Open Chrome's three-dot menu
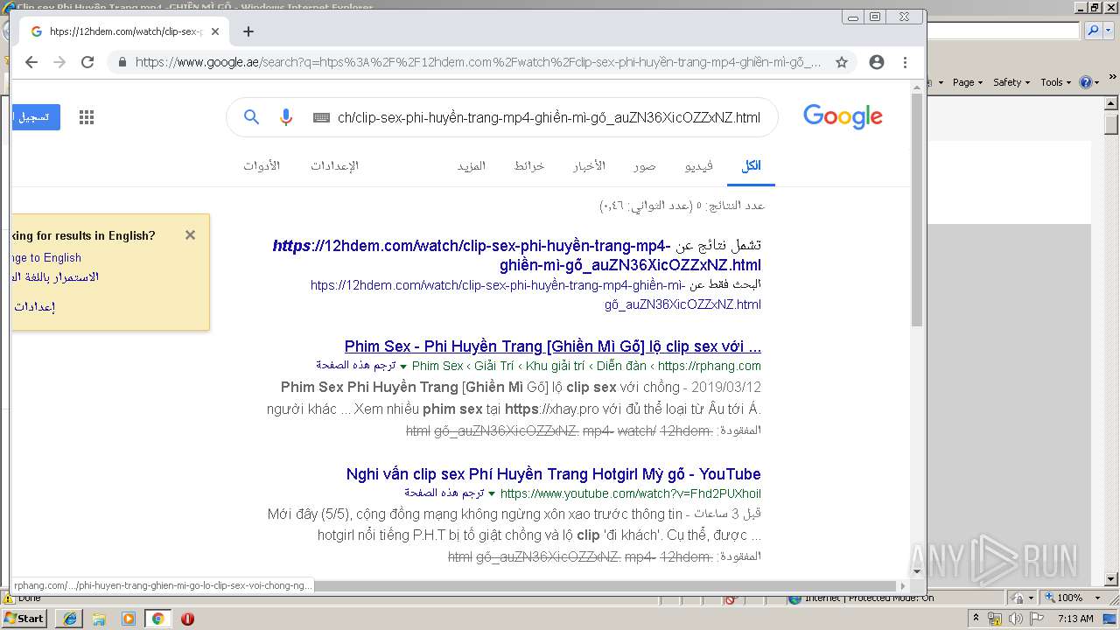Viewport: 1120px width, 630px height. click(x=906, y=62)
